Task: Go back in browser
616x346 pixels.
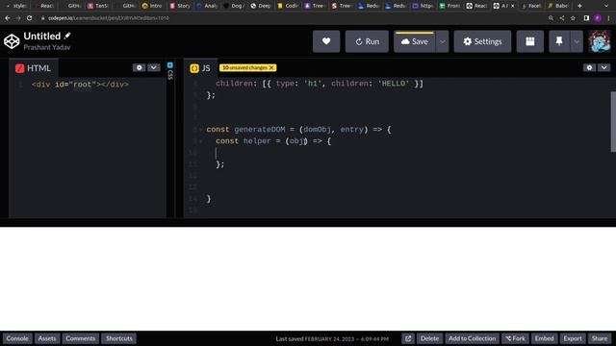Action: click(8, 18)
